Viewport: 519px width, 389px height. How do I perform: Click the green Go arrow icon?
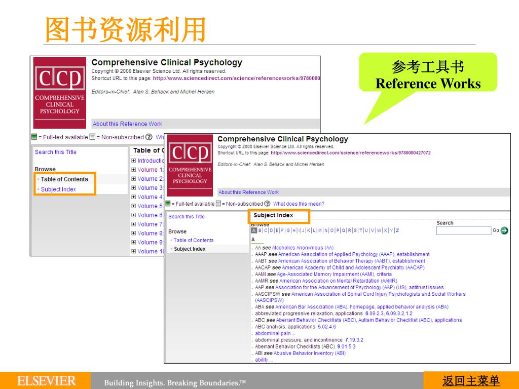[x=504, y=230]
